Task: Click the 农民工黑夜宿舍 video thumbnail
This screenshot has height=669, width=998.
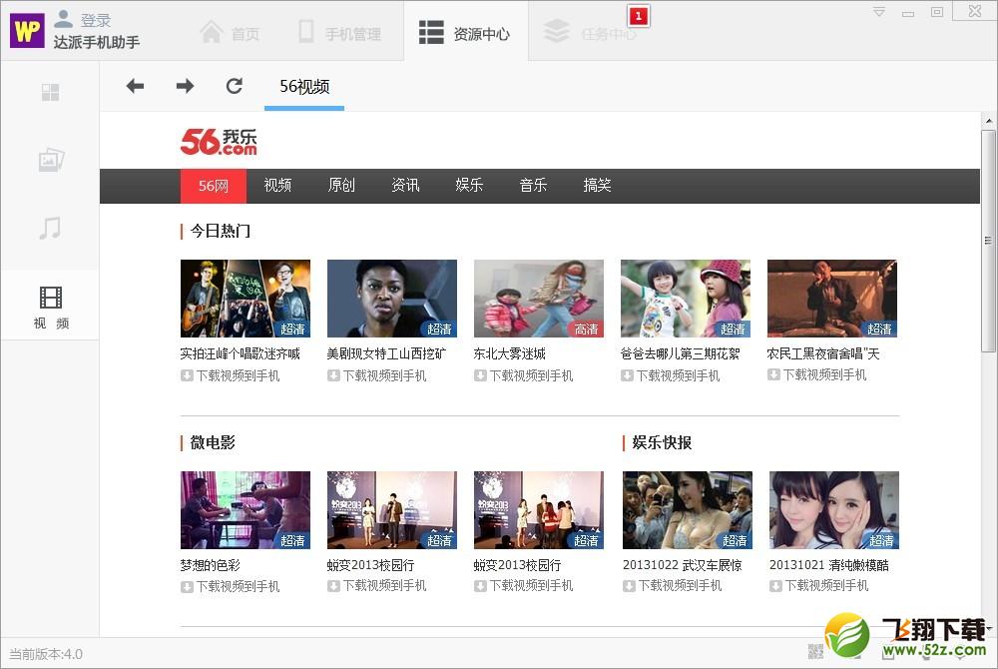Action: 832,299
